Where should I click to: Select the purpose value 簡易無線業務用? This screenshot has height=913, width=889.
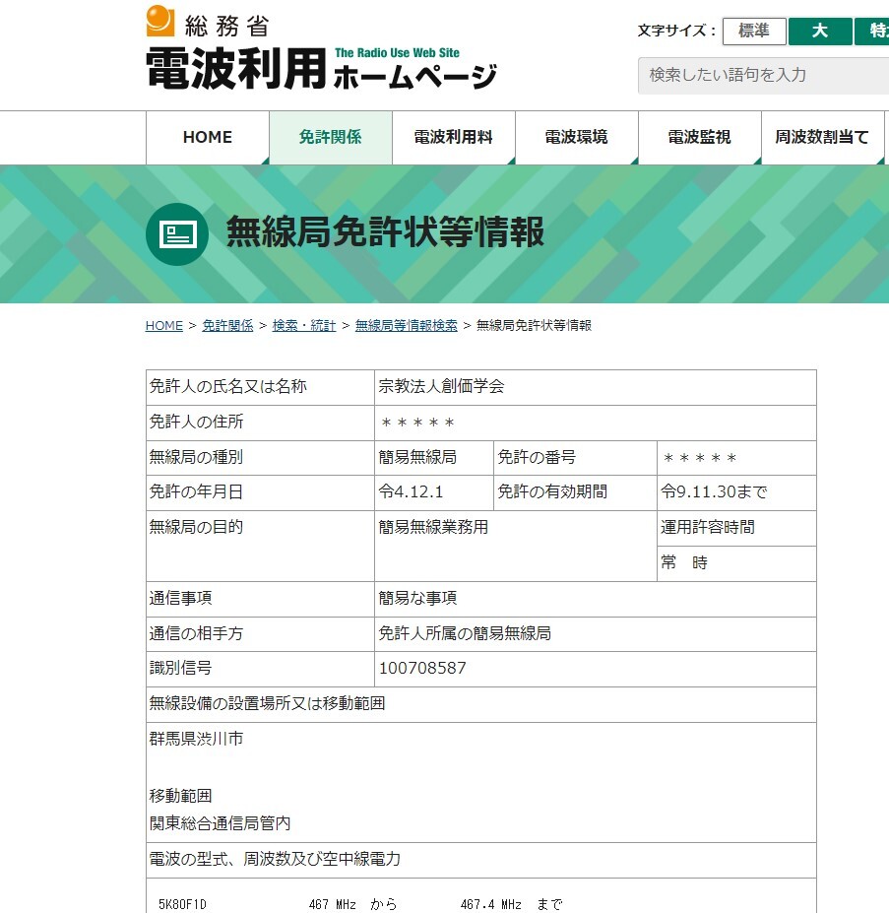(434, 528)
